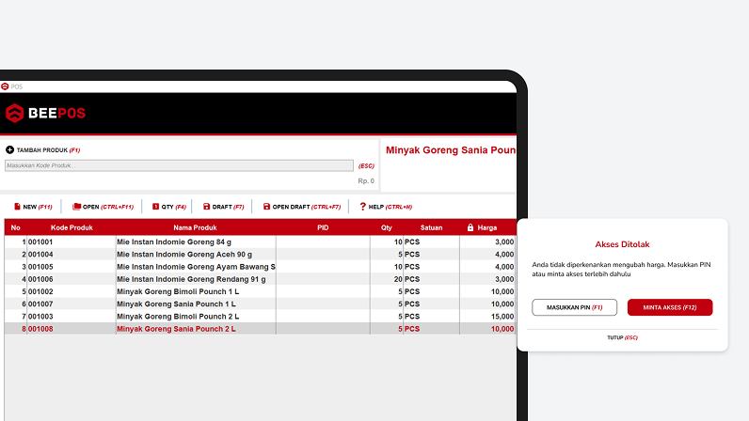Click the Rp. 0 total amount
The width and height of the screenshot is (749, 421).
366,181
